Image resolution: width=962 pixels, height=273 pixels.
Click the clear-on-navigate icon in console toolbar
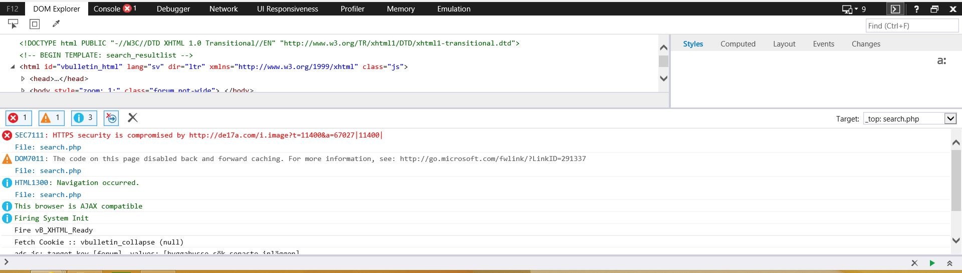tap(111, 118)
